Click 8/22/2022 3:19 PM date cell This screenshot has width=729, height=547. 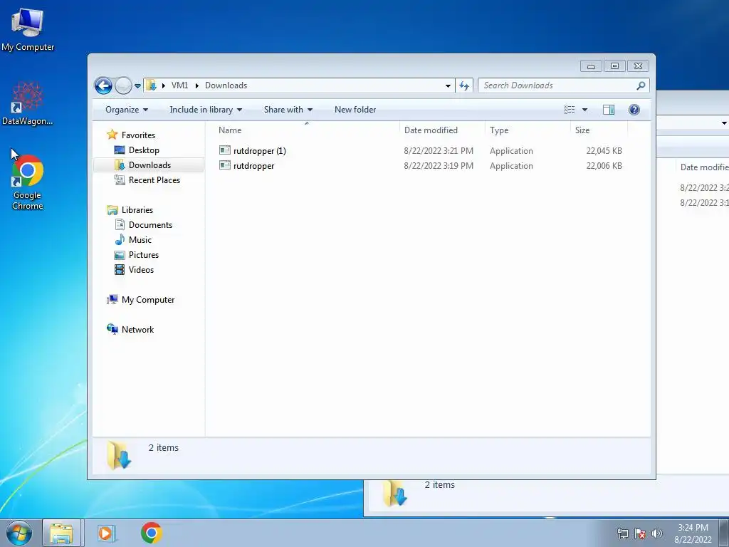click(x=439, y=165)
